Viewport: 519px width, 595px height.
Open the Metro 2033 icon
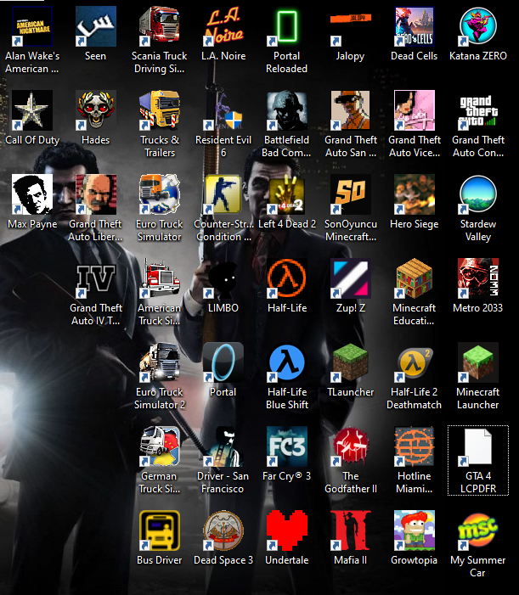pos(478,278)
